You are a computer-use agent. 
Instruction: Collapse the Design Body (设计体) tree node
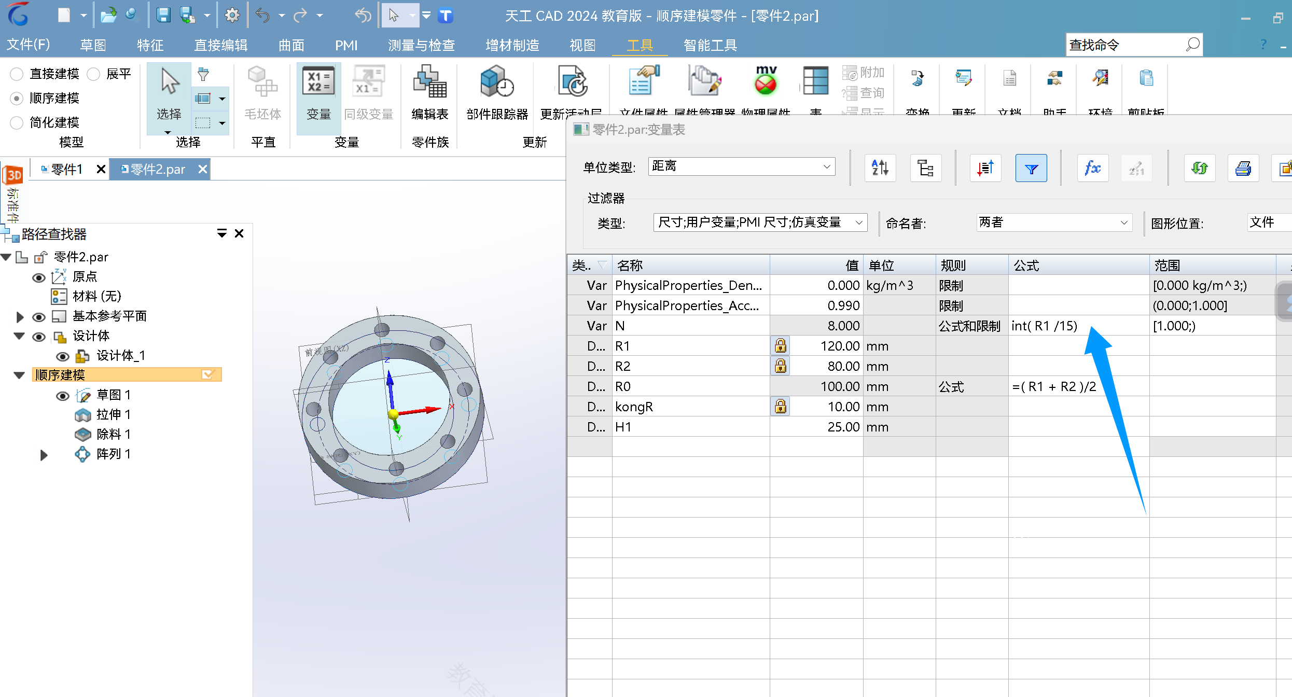(20, 336)
